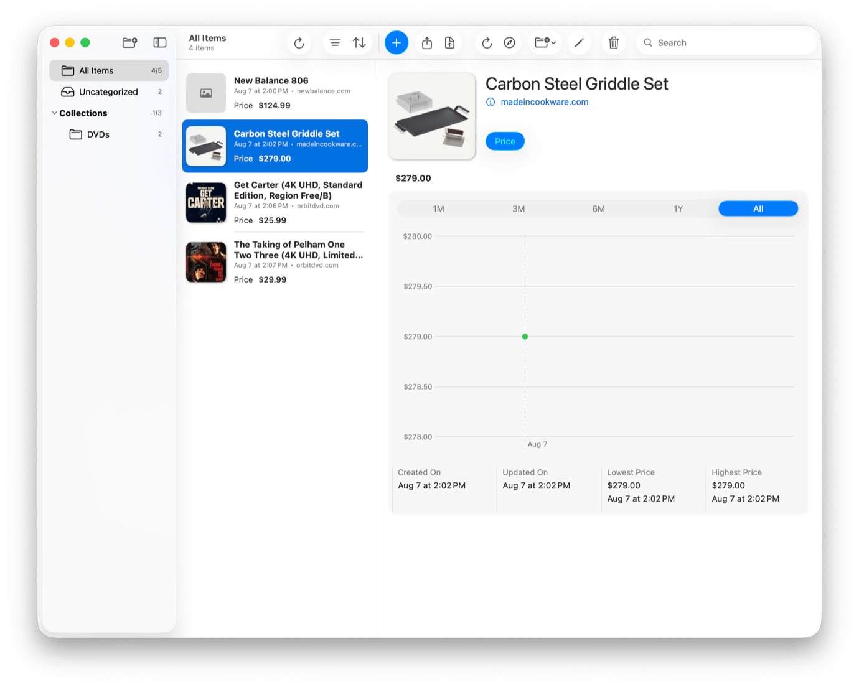859x687 pixels.
Task: Switch chart range to 6M
Action: pyautogui.click(x=598, y=208)
